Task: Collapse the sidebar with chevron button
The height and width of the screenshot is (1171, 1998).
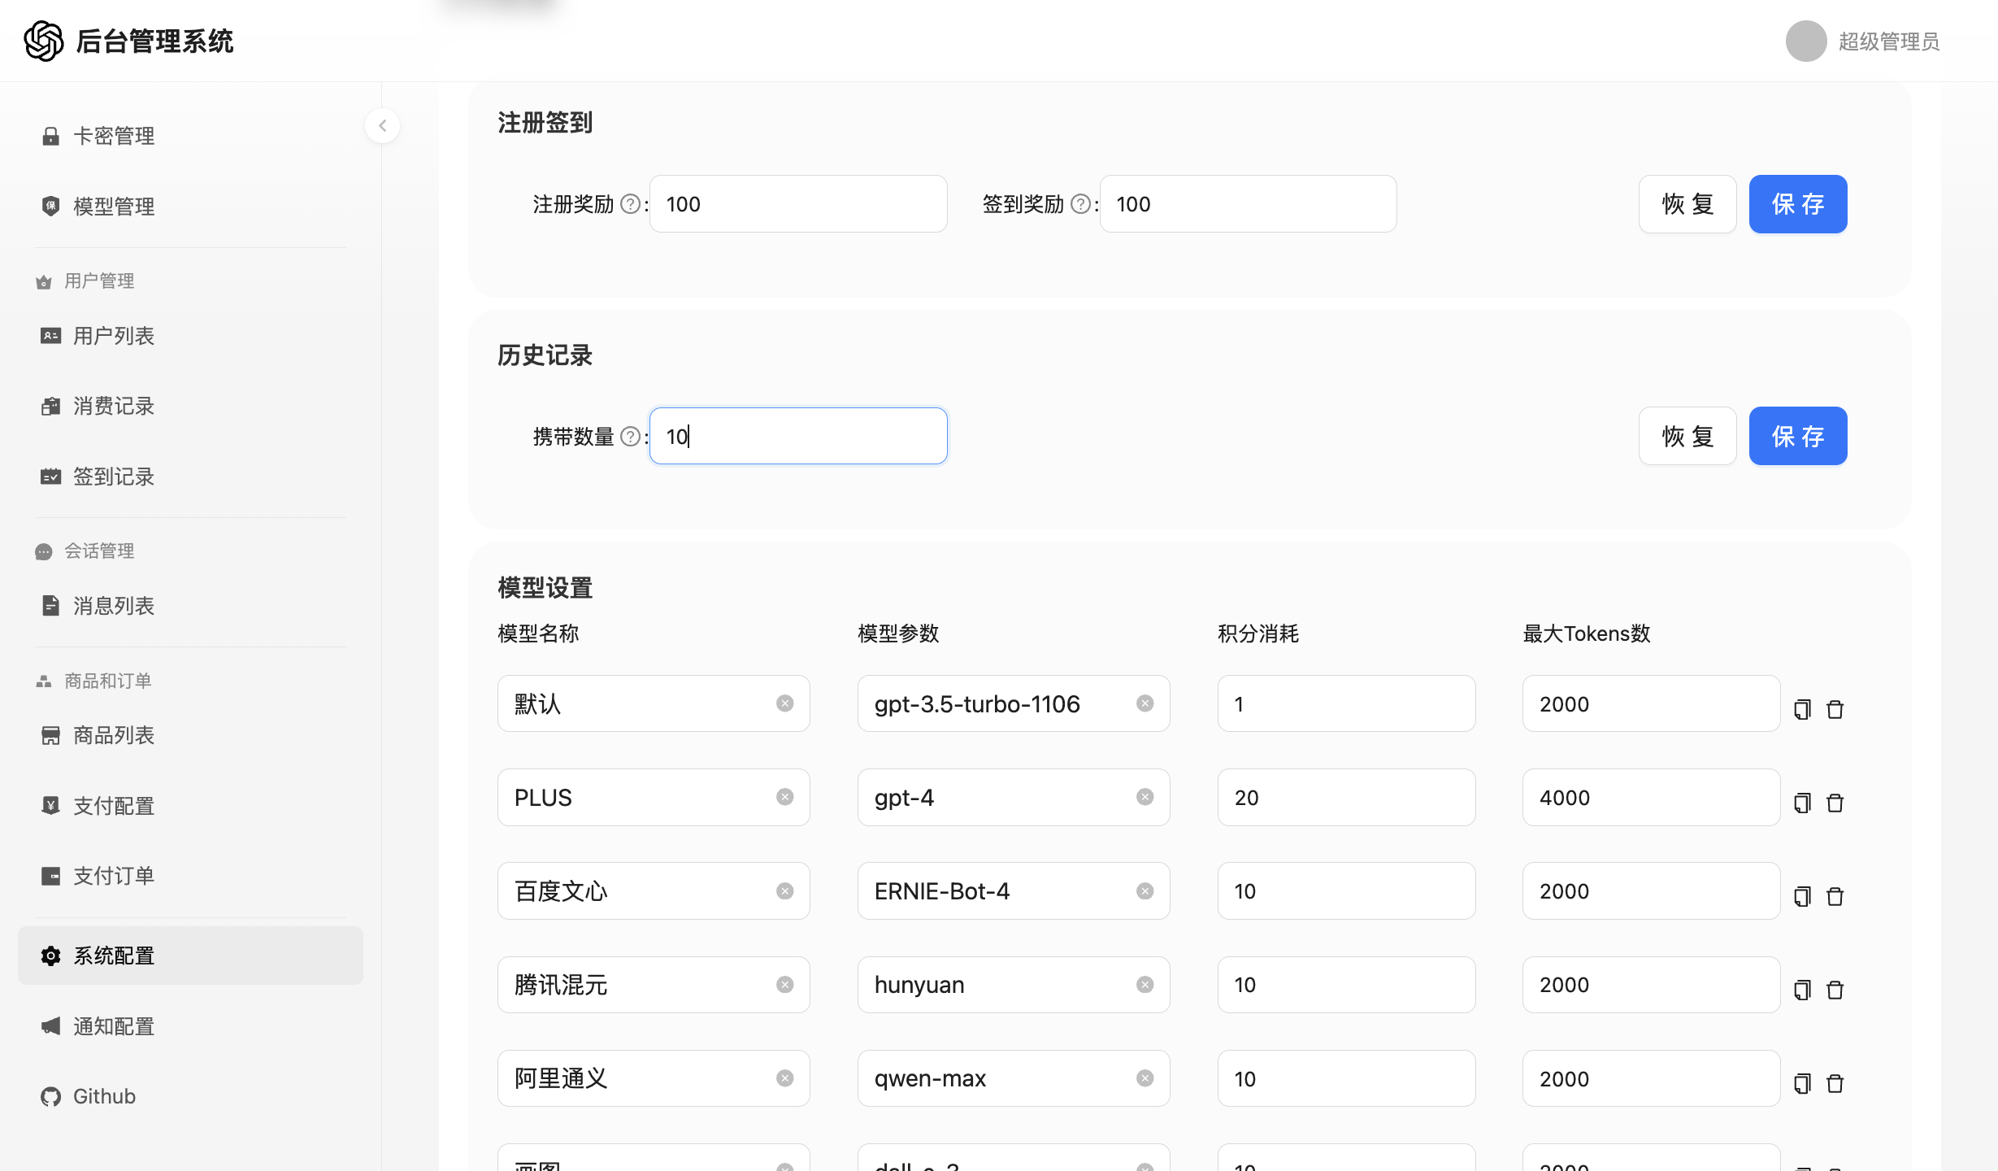Action: [382, 126]
